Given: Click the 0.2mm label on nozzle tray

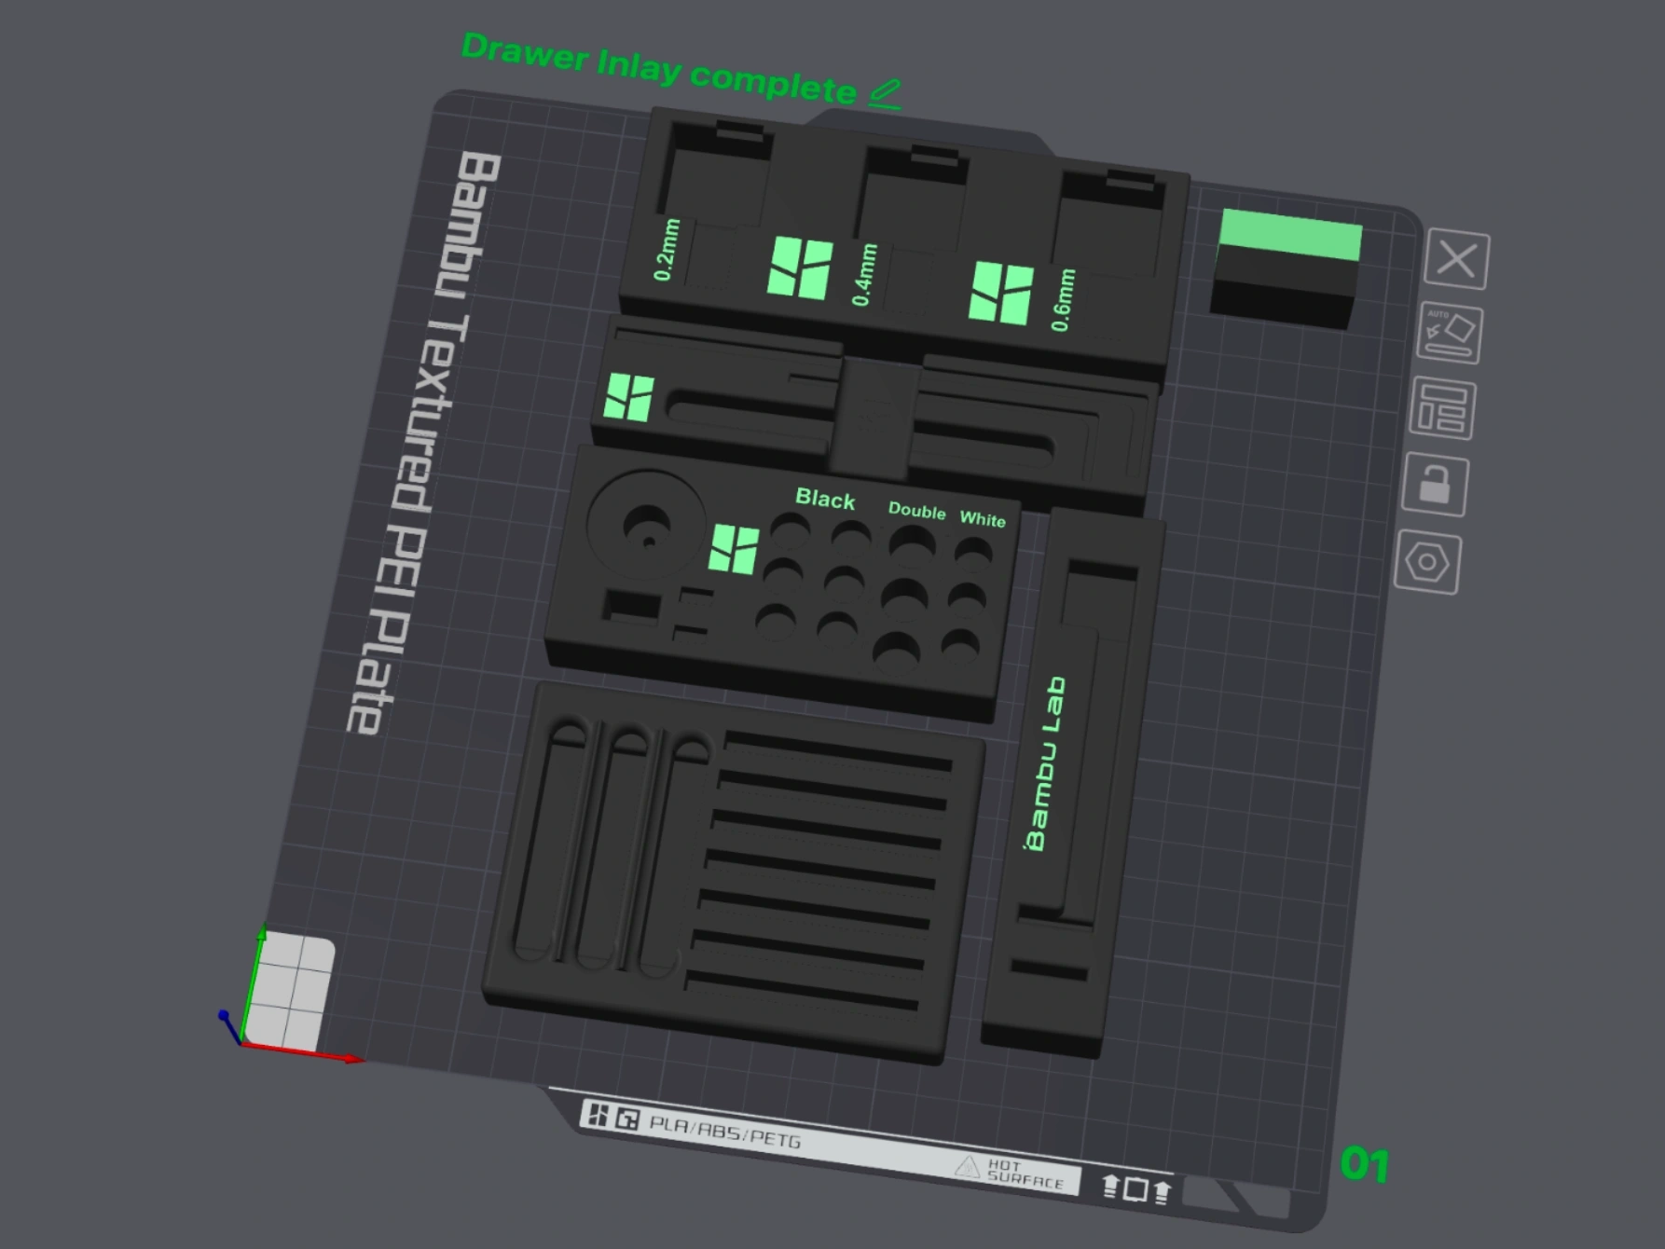Looking at the screenshot, I should (667, 250).
